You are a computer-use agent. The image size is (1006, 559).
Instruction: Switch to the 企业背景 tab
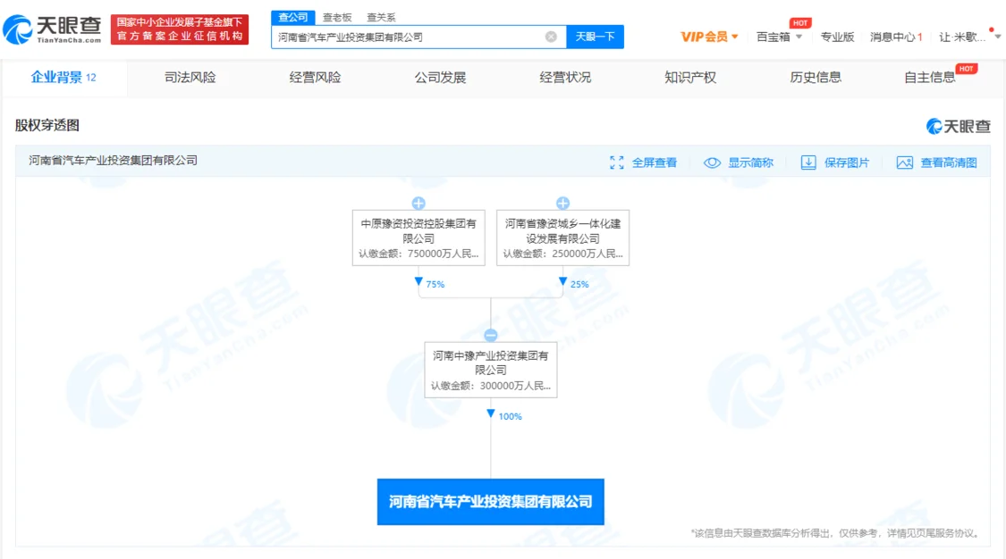(x=63, y=78)
